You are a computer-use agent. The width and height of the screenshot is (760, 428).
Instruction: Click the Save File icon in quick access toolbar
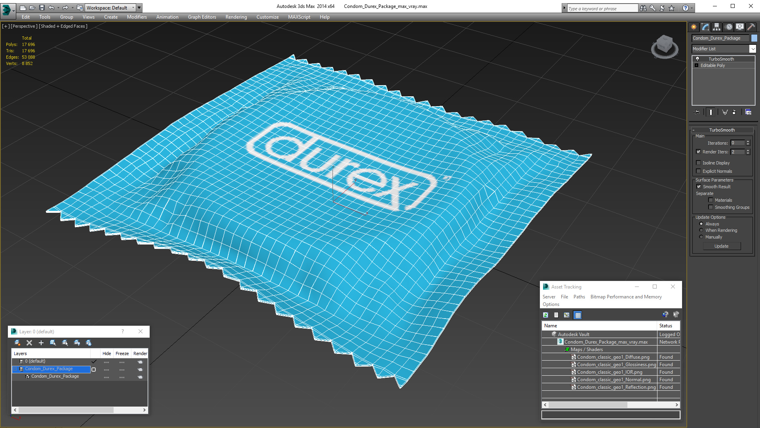point(42,8)
